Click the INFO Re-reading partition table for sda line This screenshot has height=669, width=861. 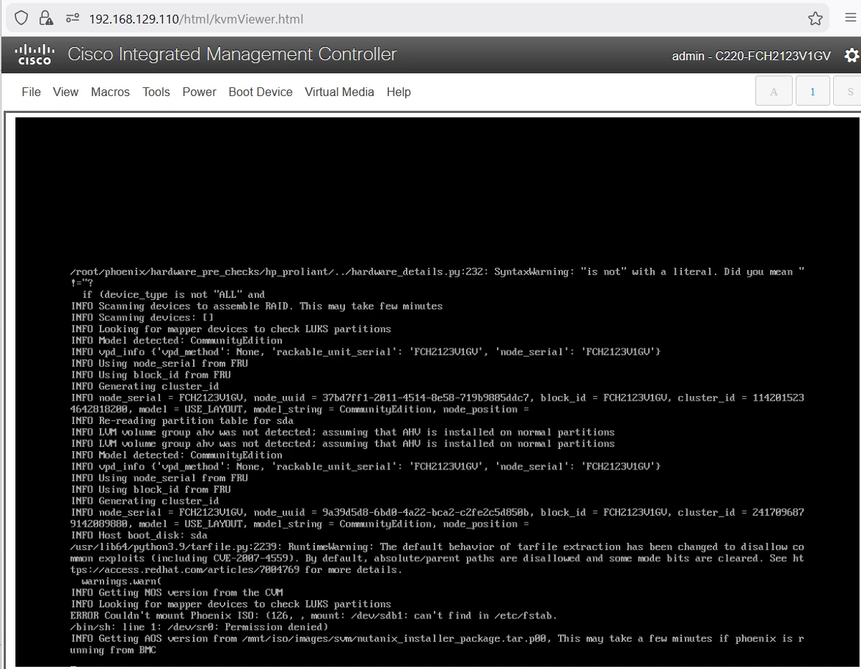pos(182,420)
